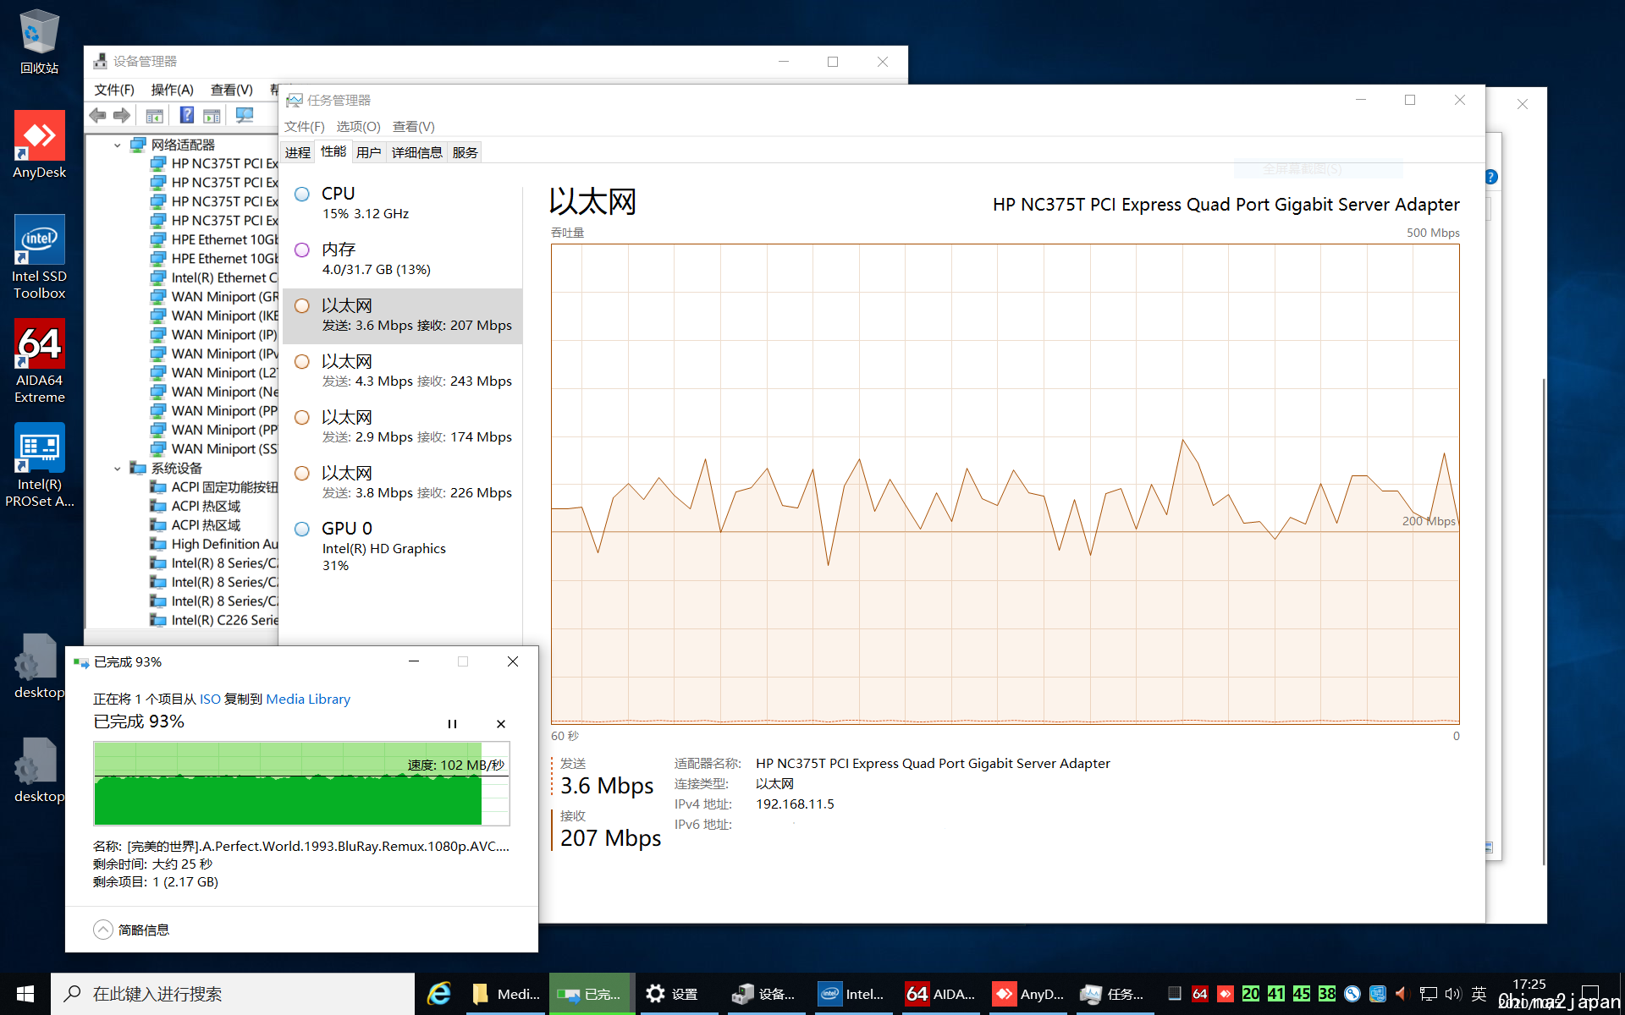Select CPU in Task Manager performance list
This screenshot has width=1625, height=1015.
click(x=403, y=204)
